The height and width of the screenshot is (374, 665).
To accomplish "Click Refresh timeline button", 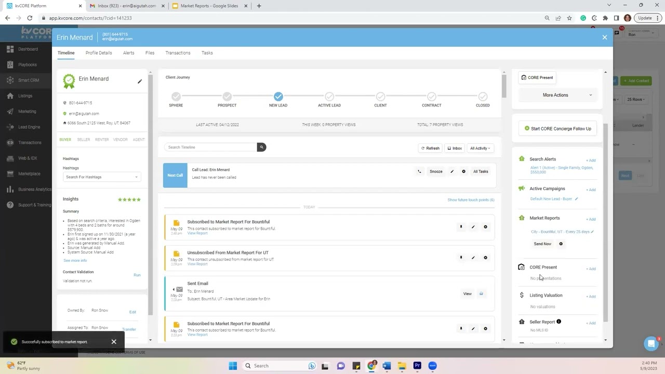I will [x=430, y=148].
